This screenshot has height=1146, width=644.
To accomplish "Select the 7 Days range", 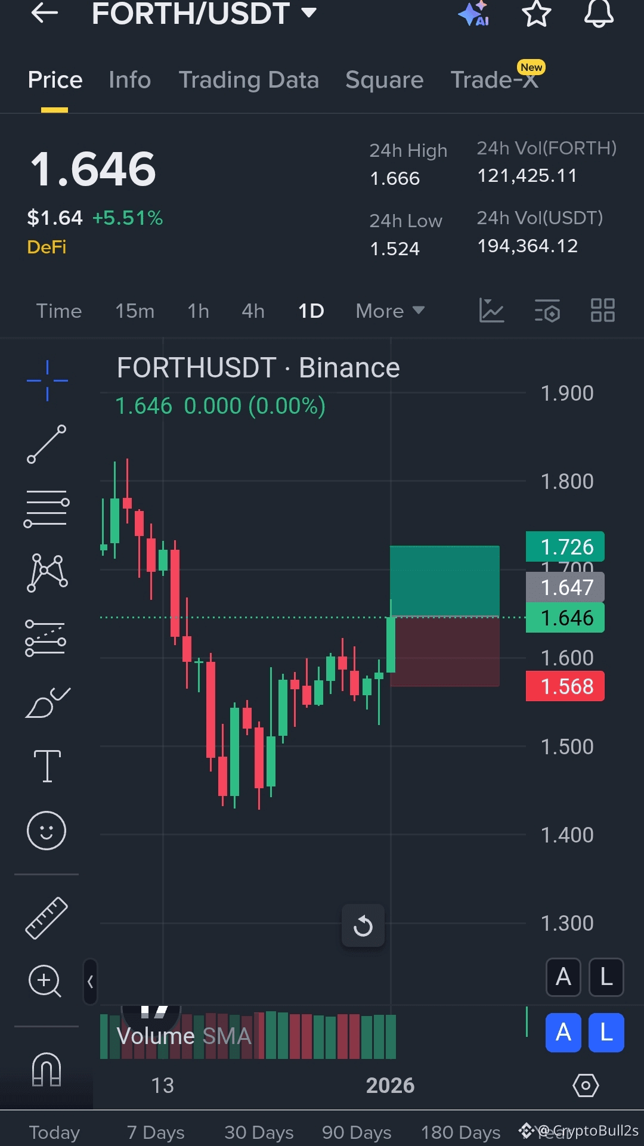I will pyautogui.click(x=156, y=1132).
